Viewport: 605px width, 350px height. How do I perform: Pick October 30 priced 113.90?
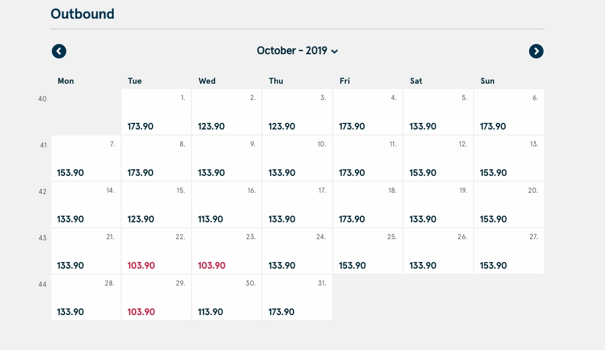tap(227, 297)
